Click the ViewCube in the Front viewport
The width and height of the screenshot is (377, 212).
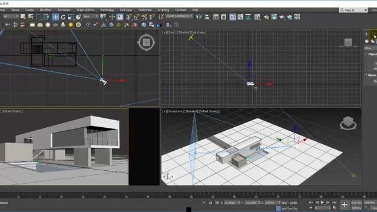tap(348, 42)
